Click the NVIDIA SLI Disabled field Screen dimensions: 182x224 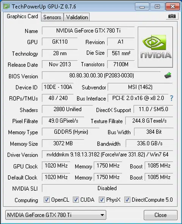coord(107,188)
